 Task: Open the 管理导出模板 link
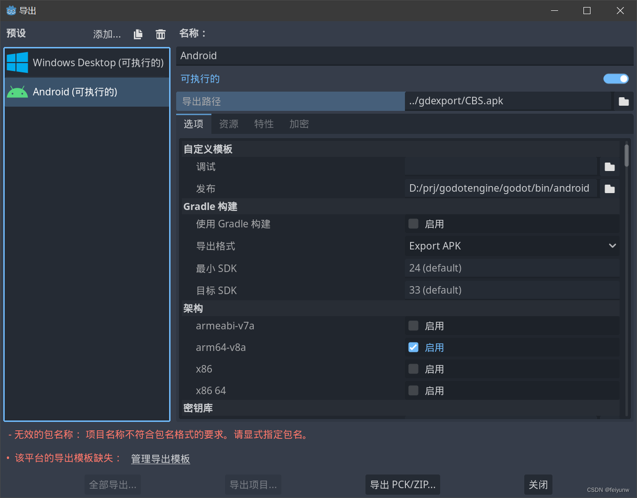[x=160, y=459]
